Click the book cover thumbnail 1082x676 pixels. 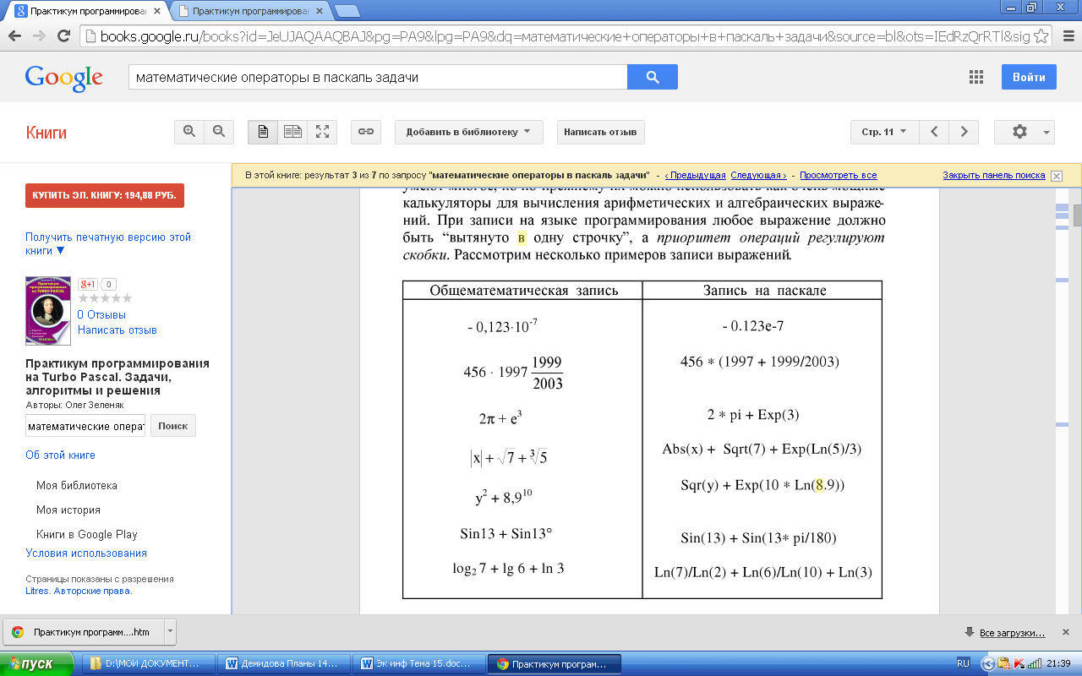coord(48,310)
